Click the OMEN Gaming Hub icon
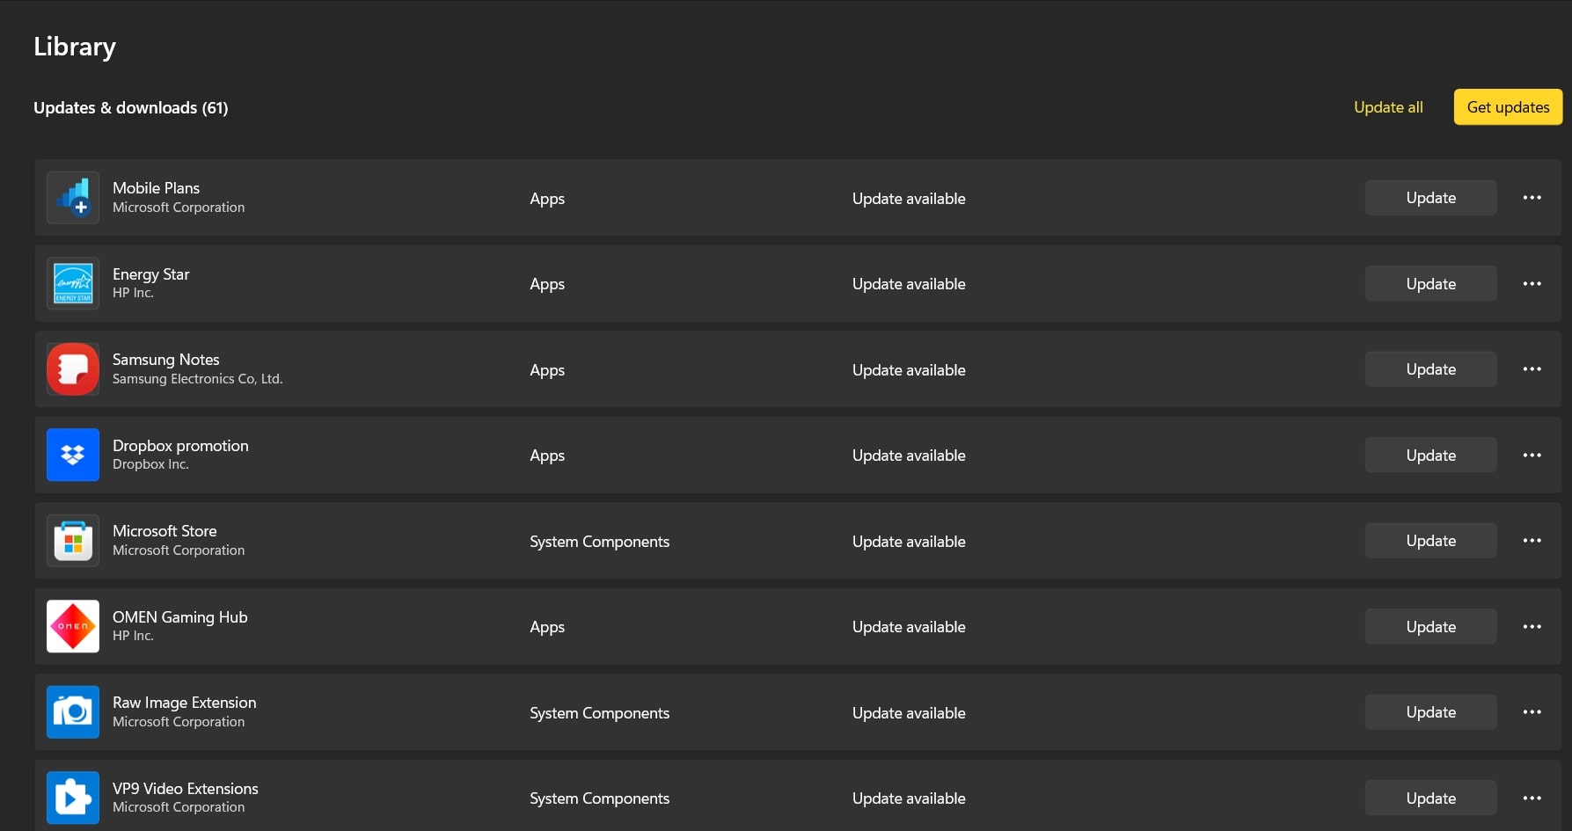1572x831 pixels. pos(73,626)
